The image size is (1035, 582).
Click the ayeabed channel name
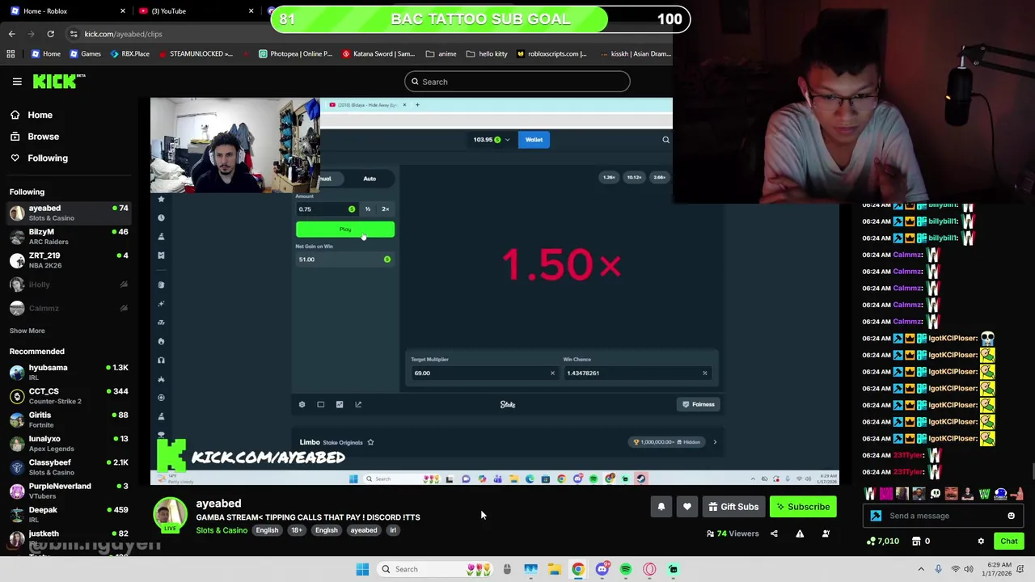pos(218,504)
